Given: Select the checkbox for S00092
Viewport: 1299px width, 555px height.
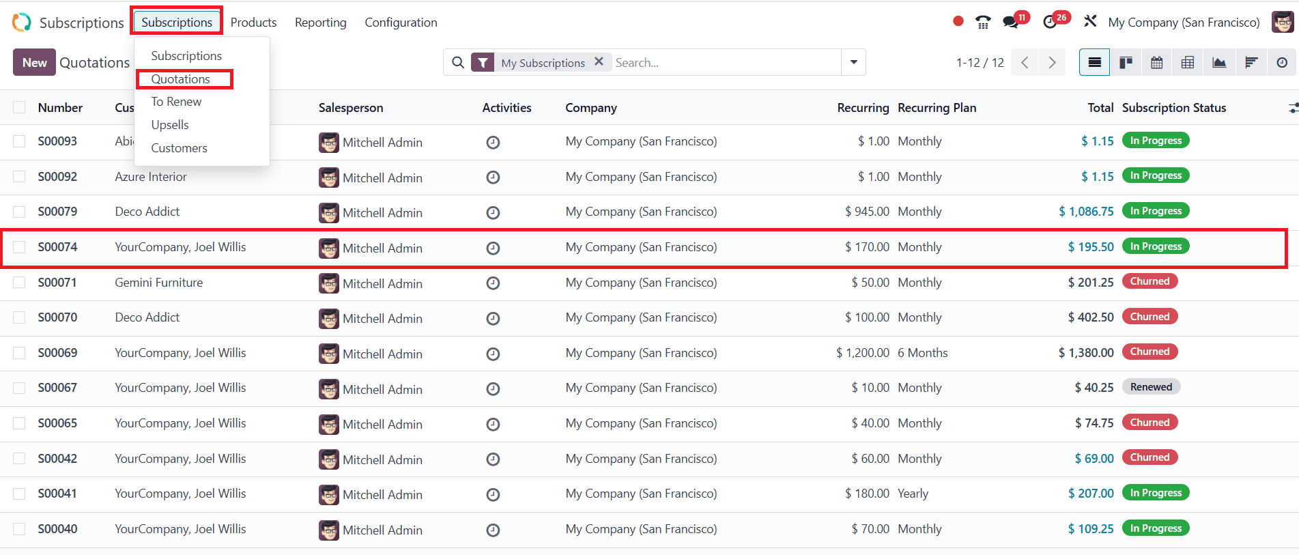Looking at the screenshot, I should click(19, 177).
